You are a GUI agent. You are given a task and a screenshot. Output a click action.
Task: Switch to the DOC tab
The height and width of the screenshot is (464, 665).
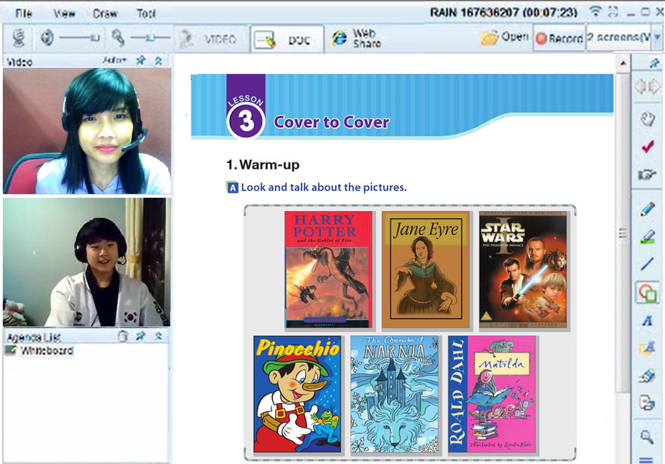click(287, 39)
